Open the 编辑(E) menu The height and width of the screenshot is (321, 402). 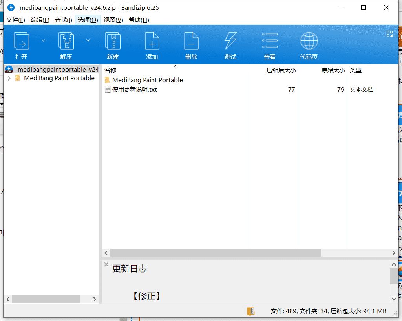point(40,20)
